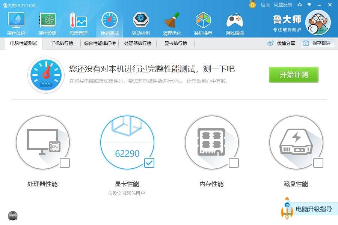The height and width of the screenshot is (225, 338).
Task: Click the graphics card circle showing 62290
Action: tap(127, 142)
